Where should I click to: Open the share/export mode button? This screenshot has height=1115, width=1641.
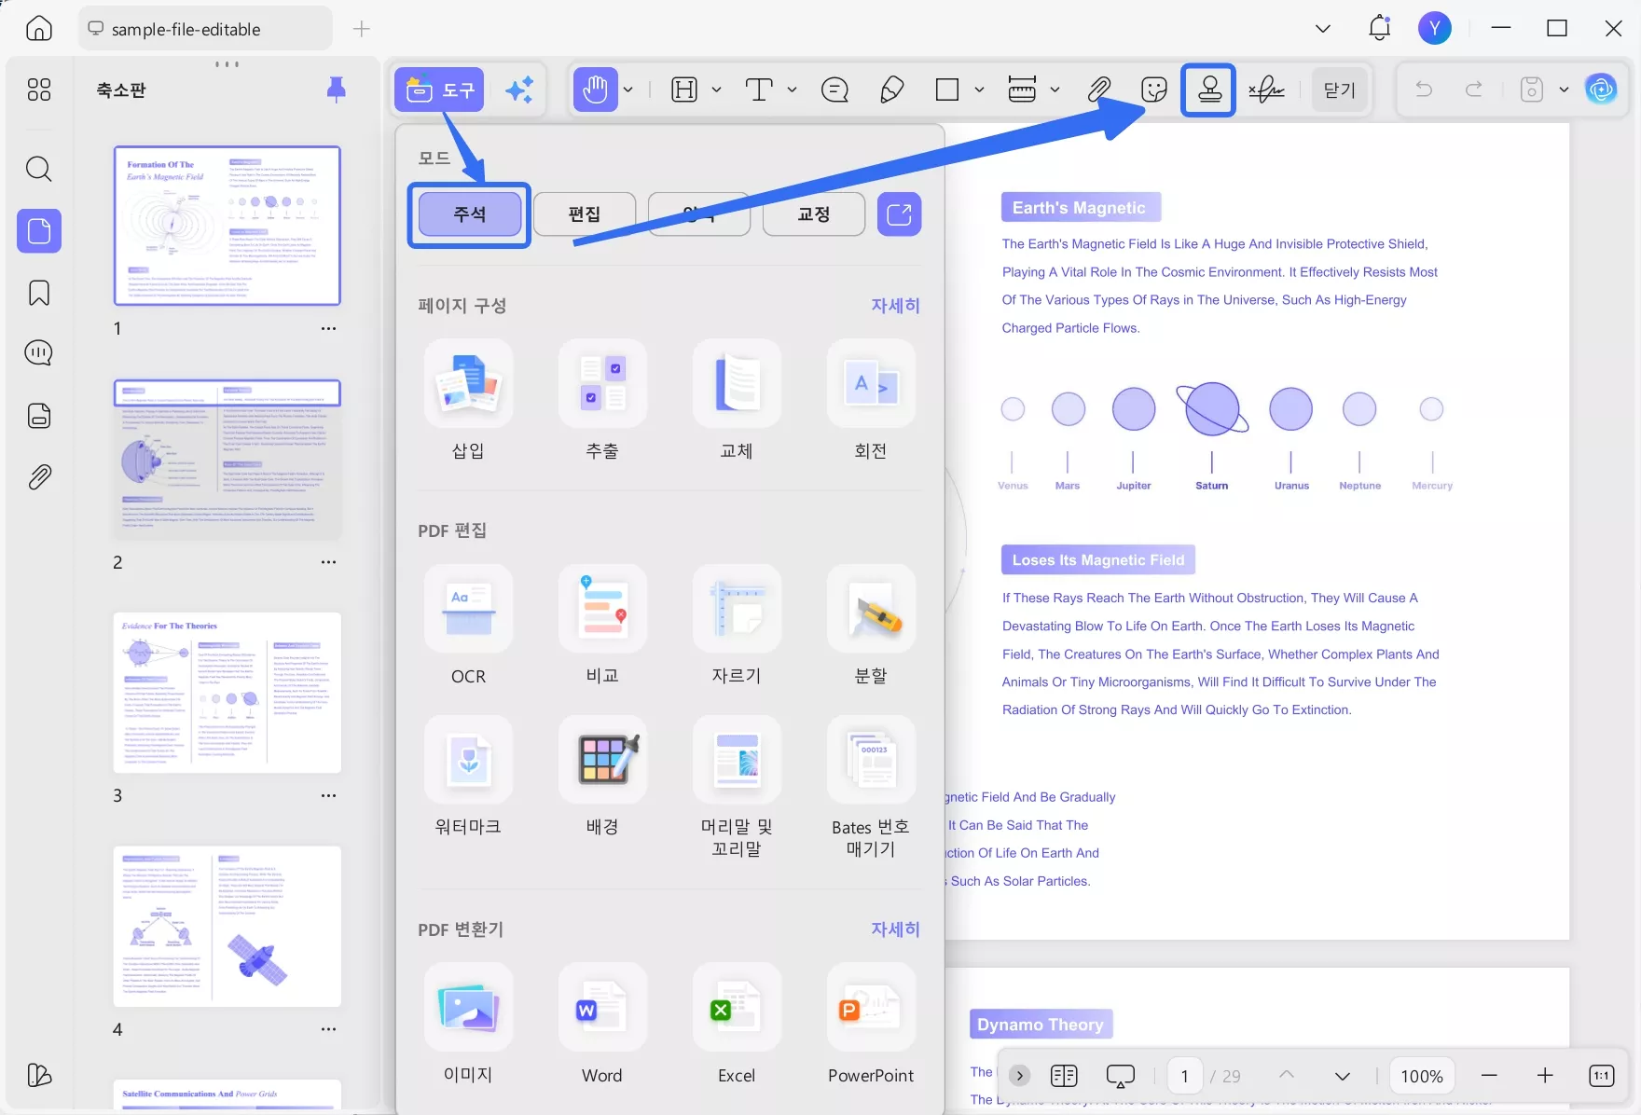tap(899, 214)
